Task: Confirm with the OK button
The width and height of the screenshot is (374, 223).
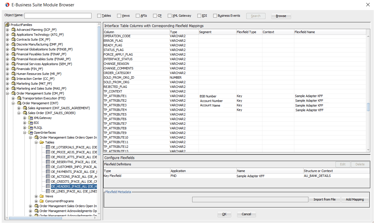Action: [x=224, y=214]
